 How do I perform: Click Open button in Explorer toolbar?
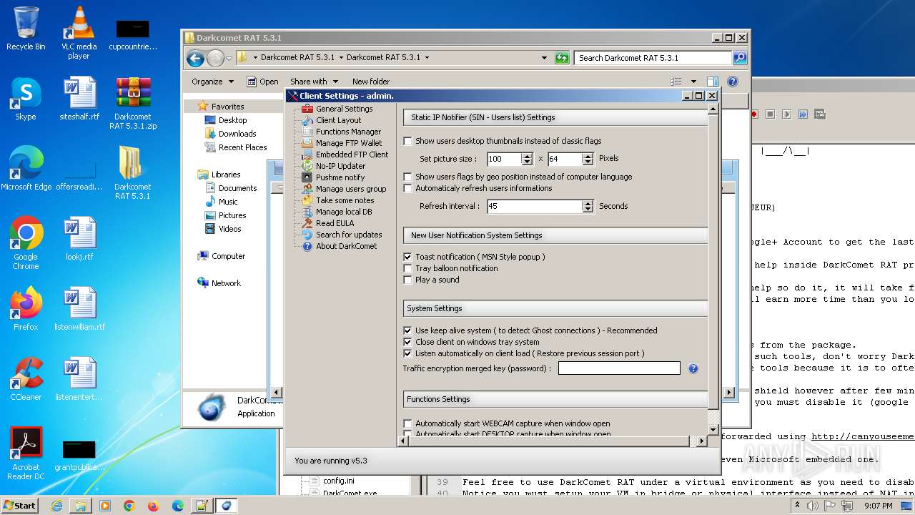pos(263,82)
